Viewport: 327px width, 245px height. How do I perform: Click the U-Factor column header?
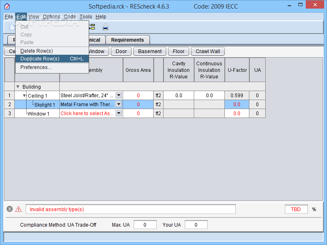click(237, 70)
